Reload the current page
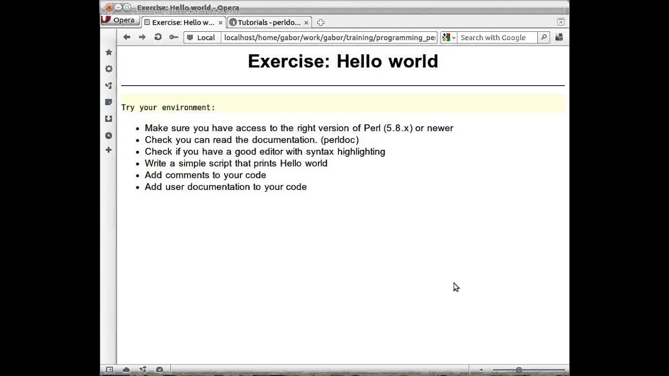The image size is (669, 376). coord(158,37)
